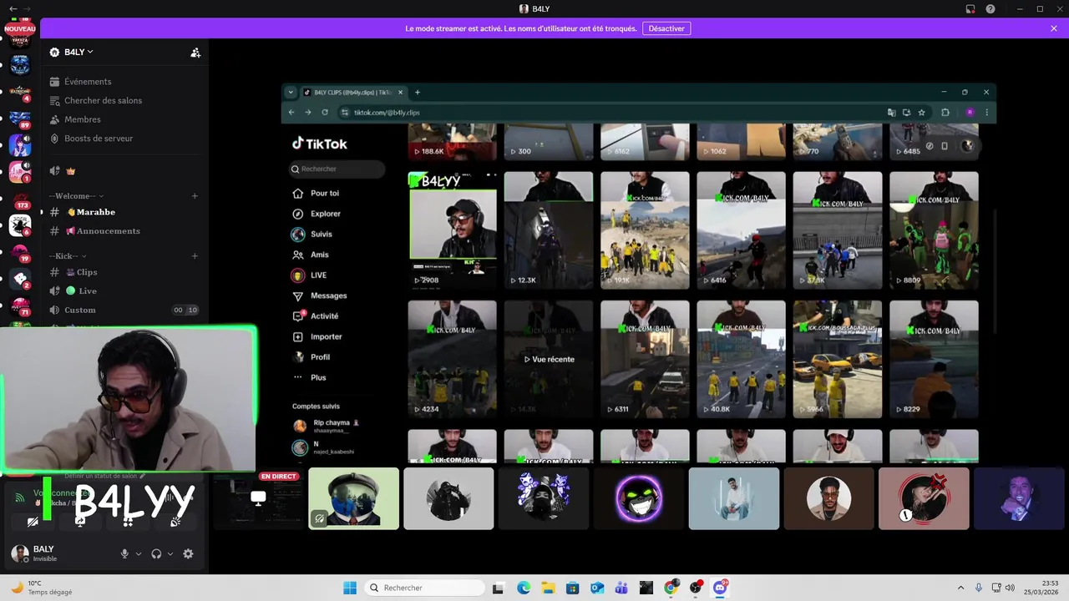1069x601 pixels.
Task: Collapse the --Kick-- category
Action: click(x=68, y=256)
